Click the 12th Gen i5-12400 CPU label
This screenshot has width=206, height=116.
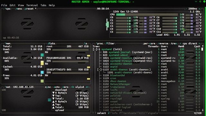(125, 12)
